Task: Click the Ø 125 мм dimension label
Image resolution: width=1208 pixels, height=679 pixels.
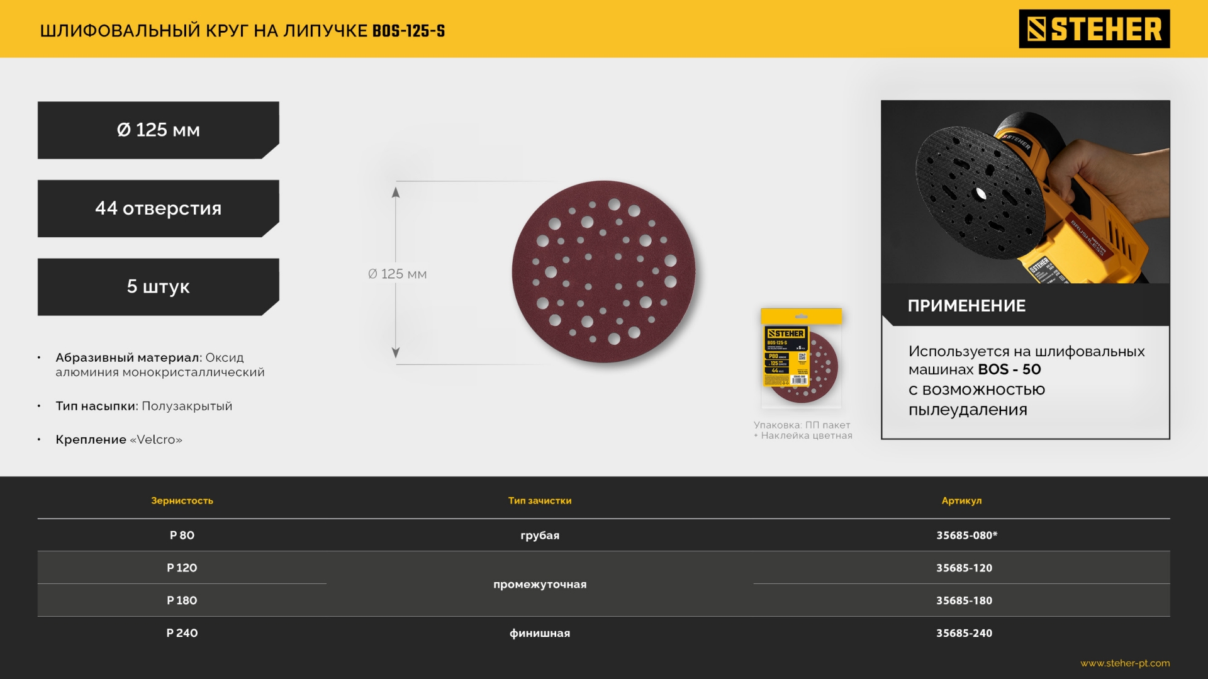Action: (397, 274)
